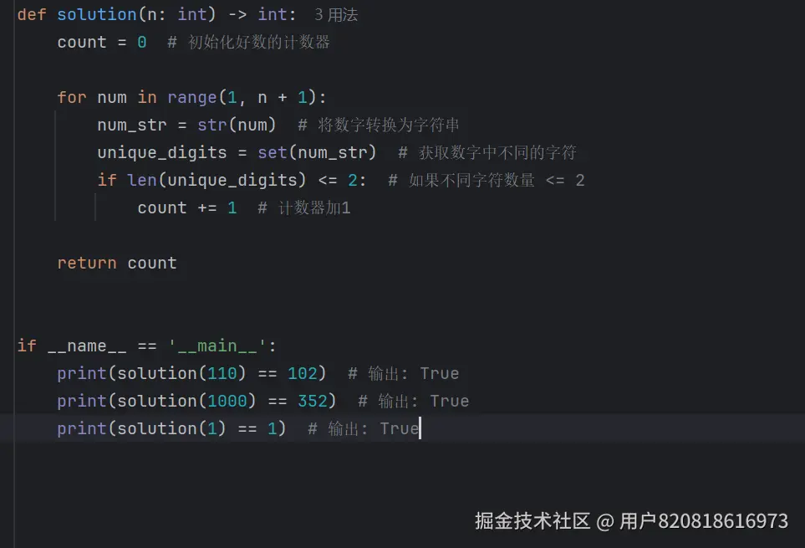Place cursor on solution function name in def line

pyautogui.click(x=96, y=14)
